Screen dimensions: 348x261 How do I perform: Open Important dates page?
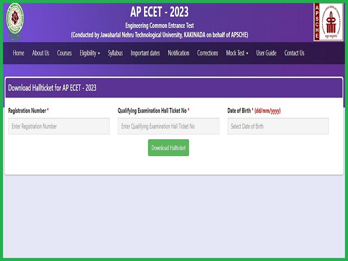click(145, 53)
